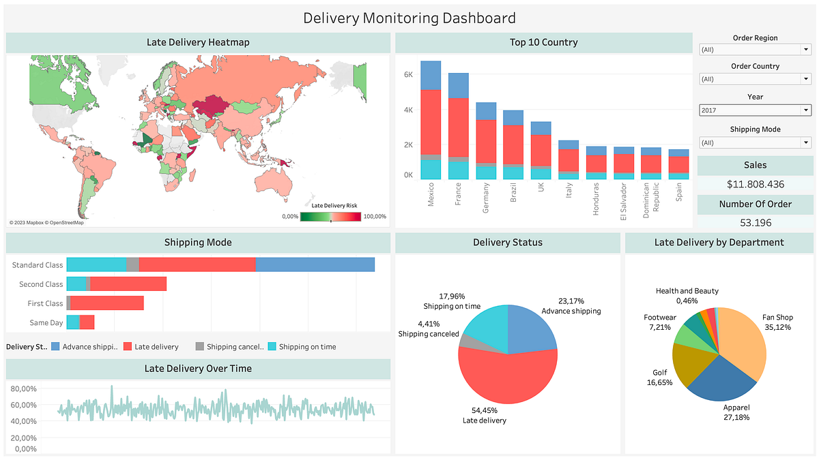Expand the Year dropdown showing 2017

805,110
